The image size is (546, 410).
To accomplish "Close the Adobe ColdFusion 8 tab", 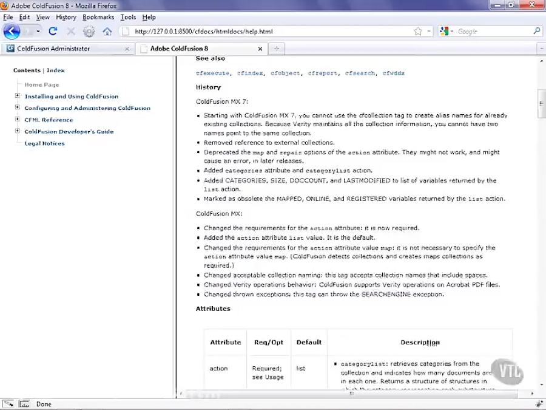I will click(260, 49).
